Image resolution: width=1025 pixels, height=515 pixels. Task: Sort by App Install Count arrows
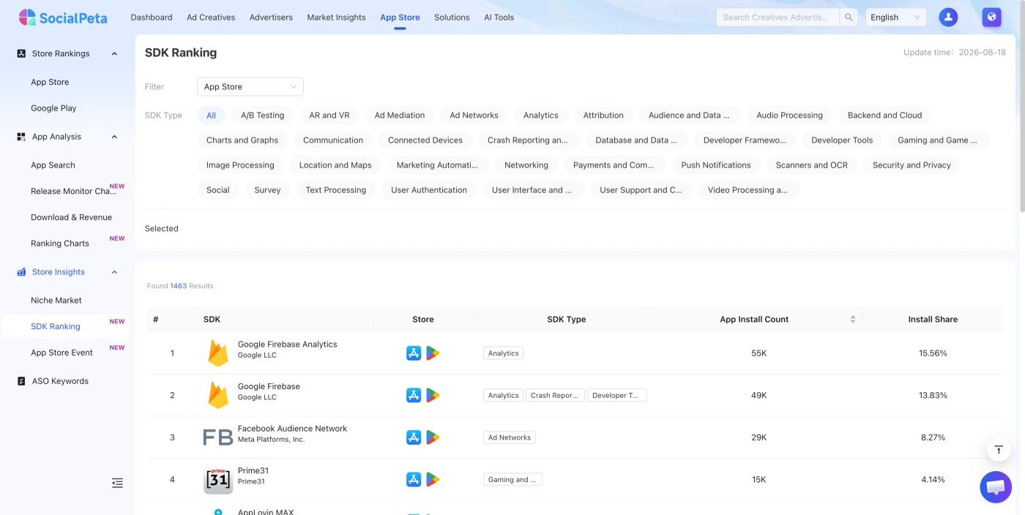point(852,320)
